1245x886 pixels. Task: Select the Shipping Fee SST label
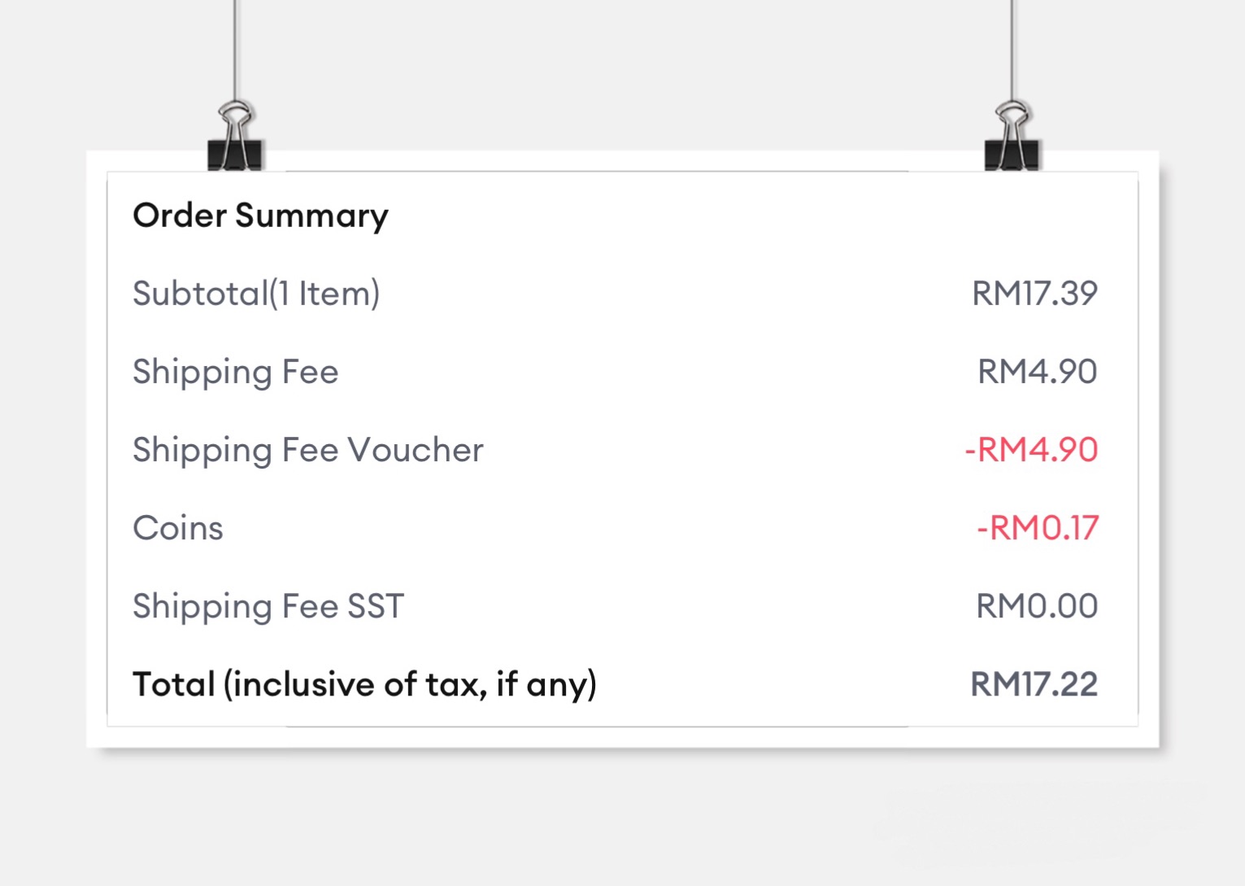(268, 606)
